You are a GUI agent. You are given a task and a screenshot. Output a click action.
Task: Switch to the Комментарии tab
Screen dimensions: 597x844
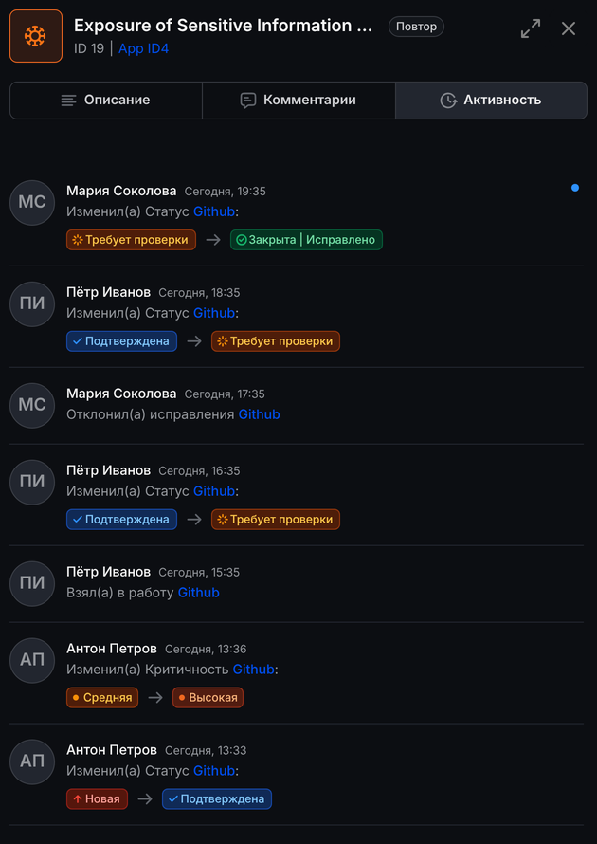point(298,101)
